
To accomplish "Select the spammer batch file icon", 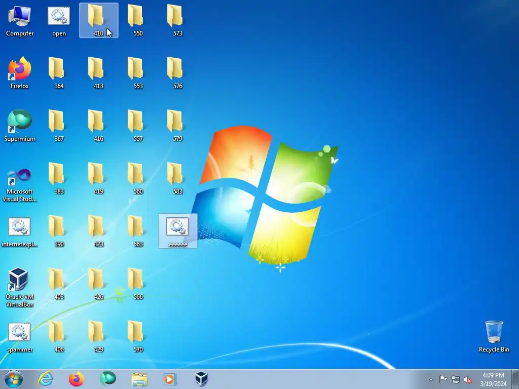I will coord(20,337).
